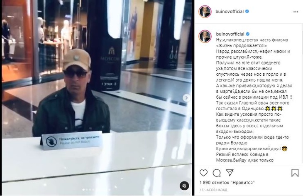Click the caption text about the Odintsovo hospital
This screenshot has height=196, width=303.
pyautogui.click(x=253, y=106)
